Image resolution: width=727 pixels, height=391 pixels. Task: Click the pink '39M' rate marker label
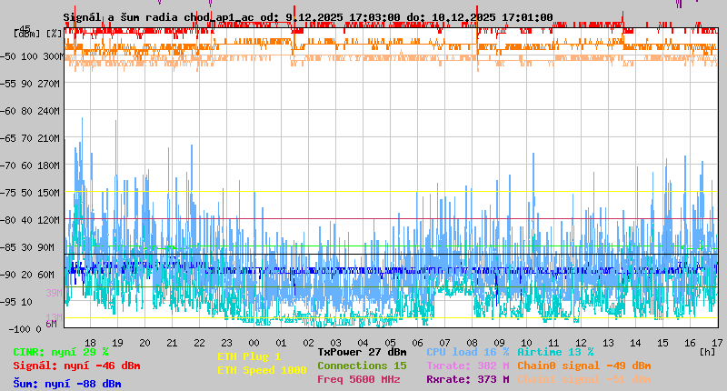coord(54,293)
